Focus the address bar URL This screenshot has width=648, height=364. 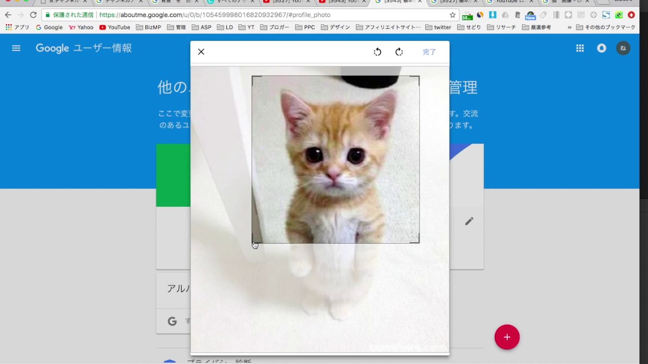point(215,15)
